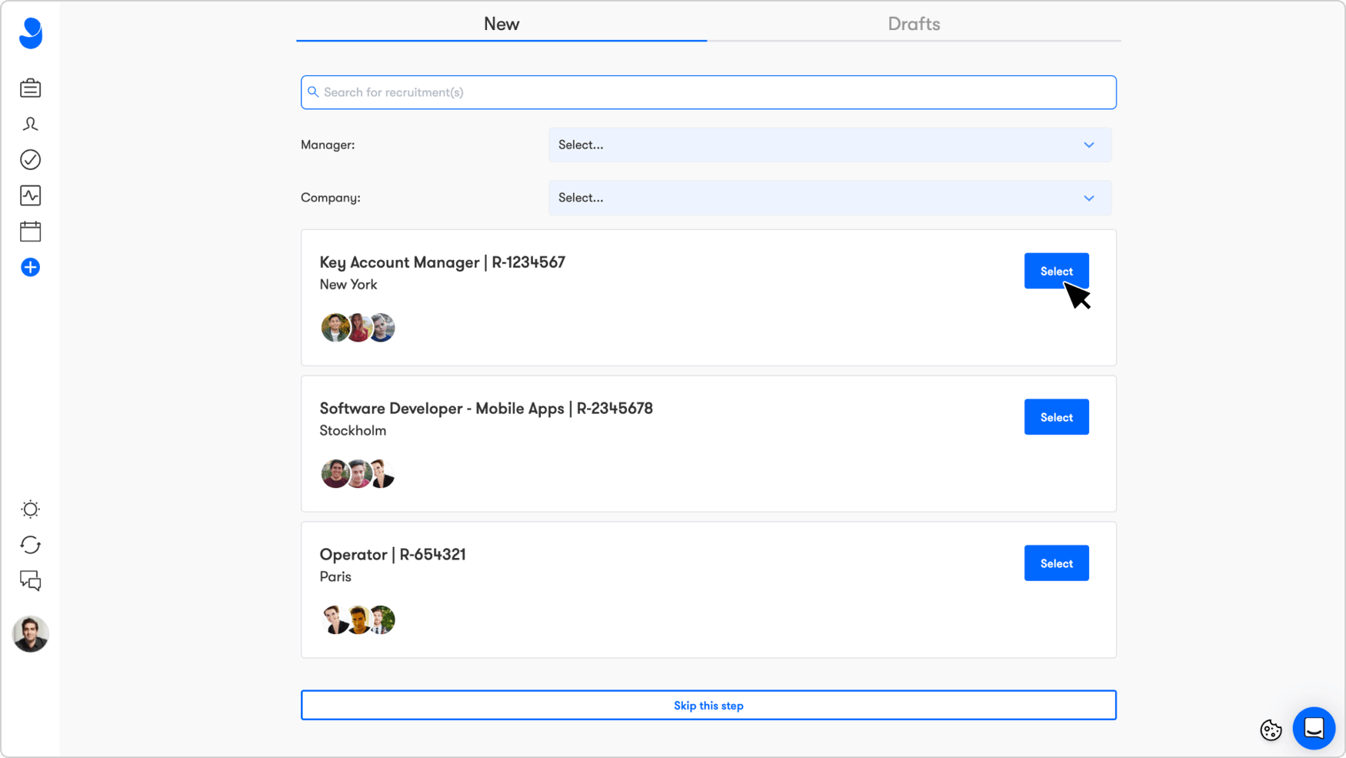Open your profile avatar picture
Image resolution: width=1346 pixels, height=758 pixels.
click(30, 635)
